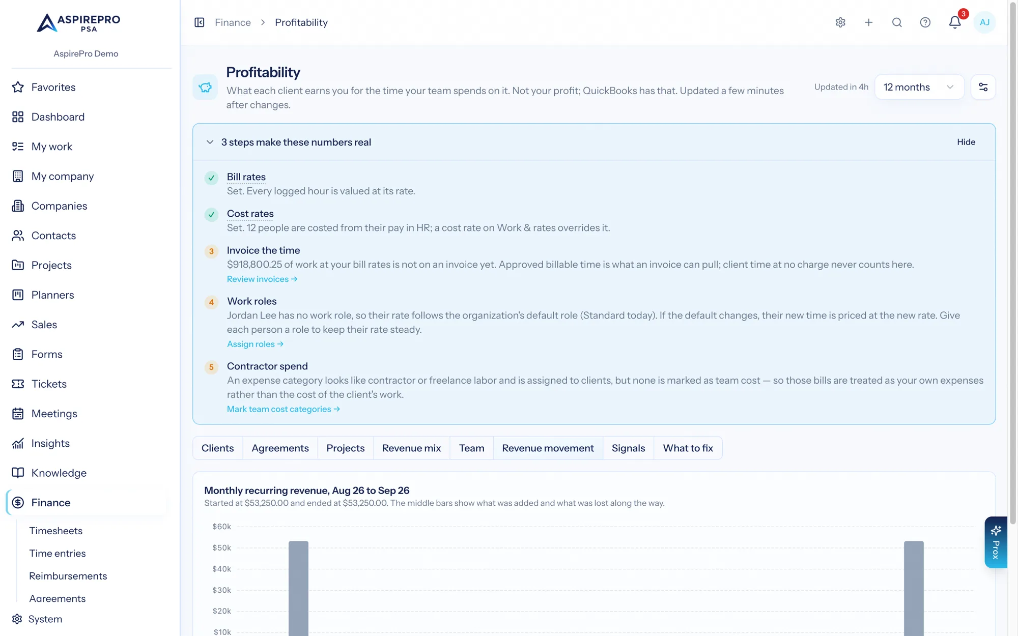Viewport: 1018px width, 636px height.
Task: Click the starting MRR bar in chart
Action: click(298, 588)
